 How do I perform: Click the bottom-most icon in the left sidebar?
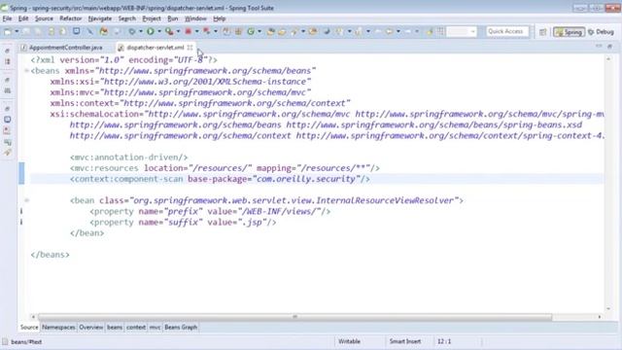8,153
